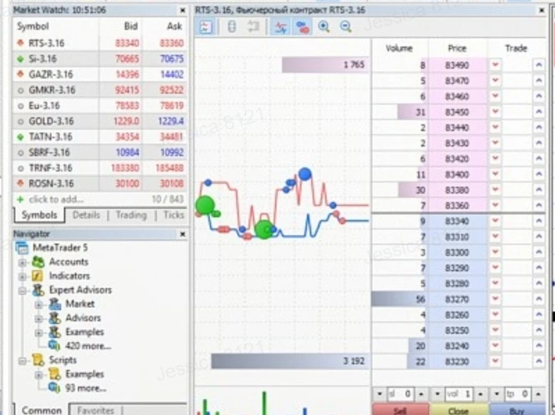
Task: Expand the Advisors tree node
Action: pos(39,319)
